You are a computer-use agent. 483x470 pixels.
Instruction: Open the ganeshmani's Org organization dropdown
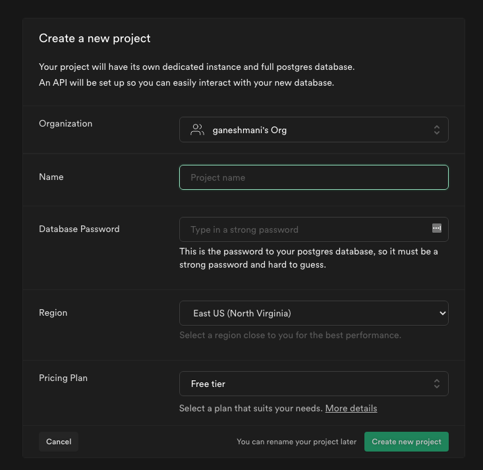[x=314, y=130]
